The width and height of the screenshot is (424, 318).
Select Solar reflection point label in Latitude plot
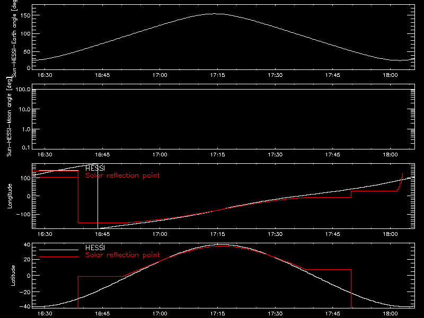click(x=122, y=255)
